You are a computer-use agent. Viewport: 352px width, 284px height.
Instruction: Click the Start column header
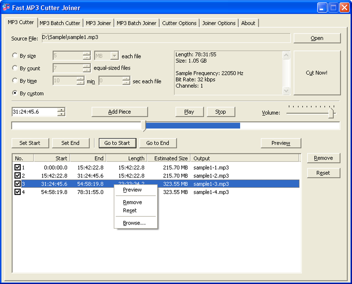coord(52,158)
